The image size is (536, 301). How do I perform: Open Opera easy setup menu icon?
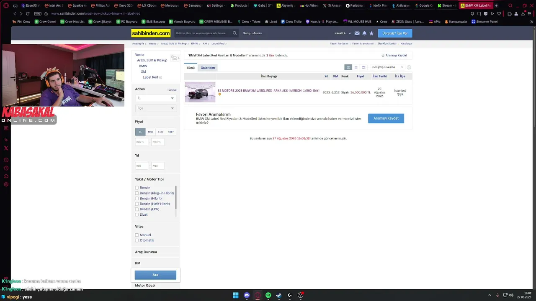[529, 13]
